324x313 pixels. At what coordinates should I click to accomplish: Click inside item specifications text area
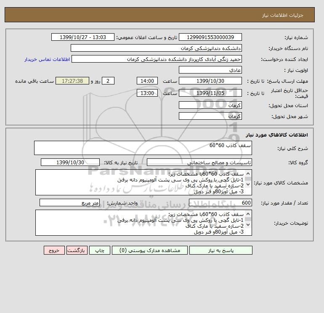(x=143, y=182)
